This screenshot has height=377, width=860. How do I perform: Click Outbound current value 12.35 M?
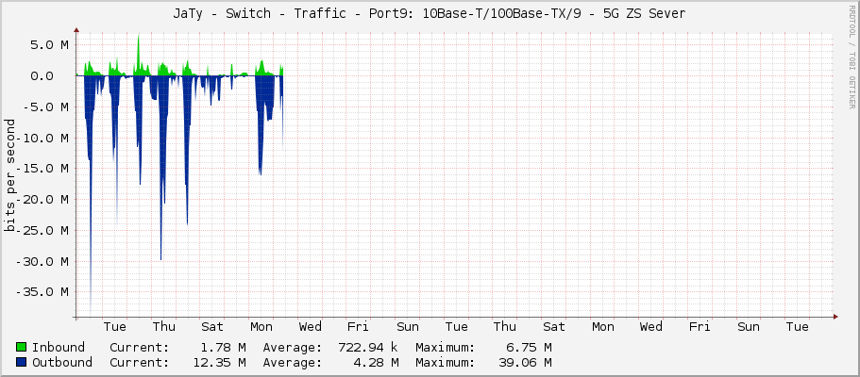[219, 362]
